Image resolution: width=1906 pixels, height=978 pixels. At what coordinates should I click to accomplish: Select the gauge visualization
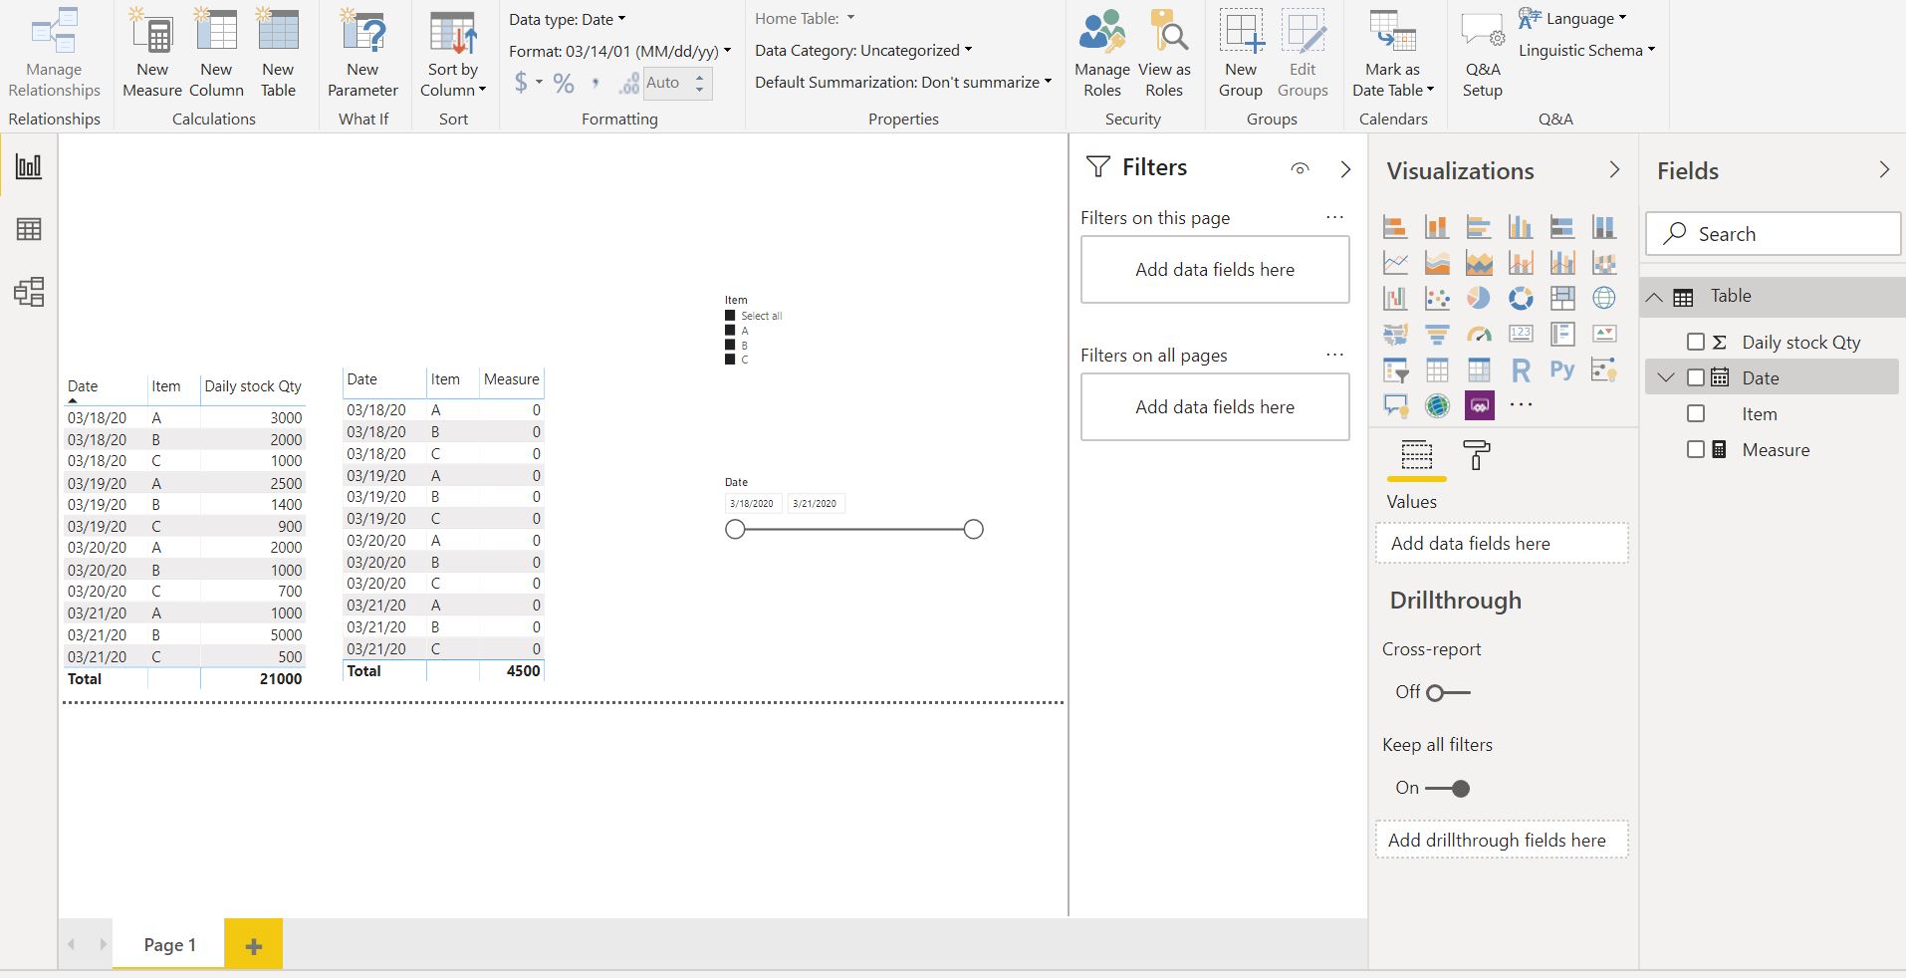pyautogui.click(x=1479, y=334)
